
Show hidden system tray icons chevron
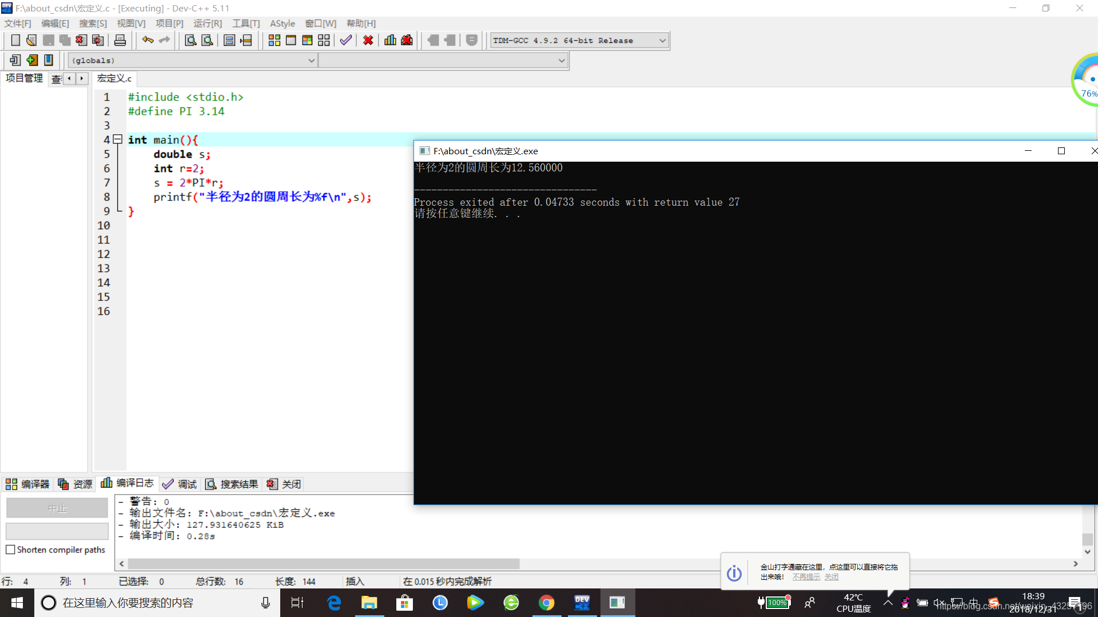point(888,603)
